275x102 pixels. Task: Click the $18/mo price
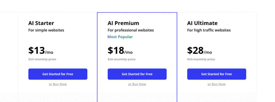click(x=120, y=50)
